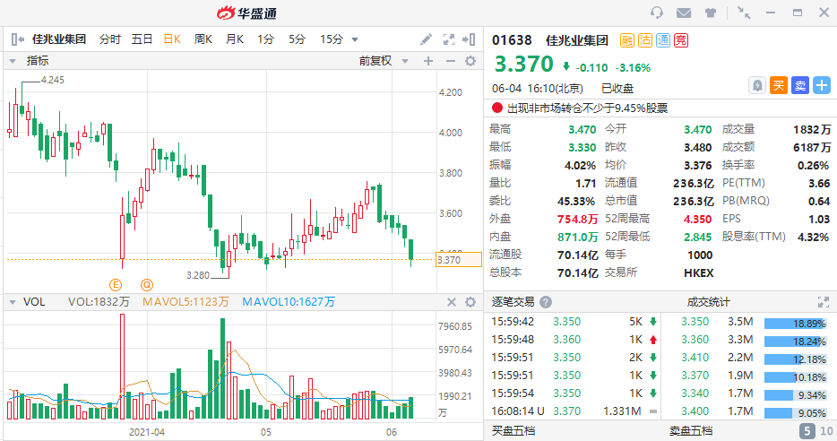837x441 pixels.
Task: Click stock code 01638
Action: click(512, 40)
